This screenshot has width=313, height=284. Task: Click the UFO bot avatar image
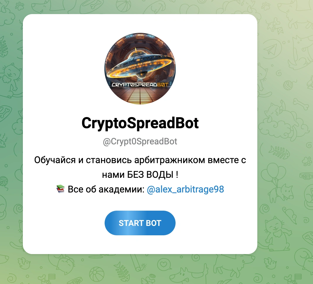coord(140,69)
